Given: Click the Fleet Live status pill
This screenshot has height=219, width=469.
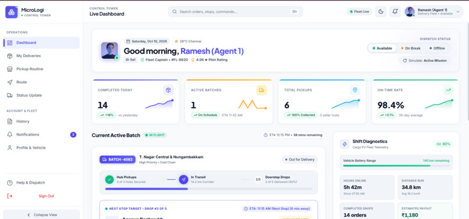Looking at the screenshot, I should 360,12.
